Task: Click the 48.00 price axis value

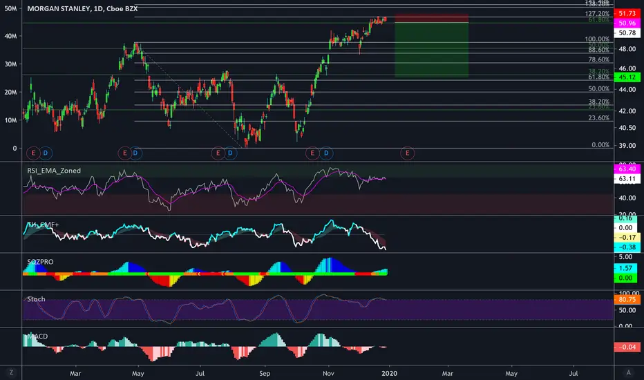Action: click(627, 49)
